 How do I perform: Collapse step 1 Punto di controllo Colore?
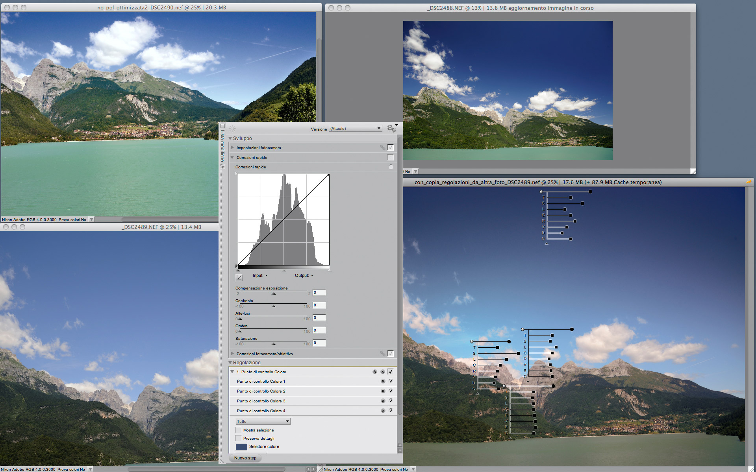(232, 372)
